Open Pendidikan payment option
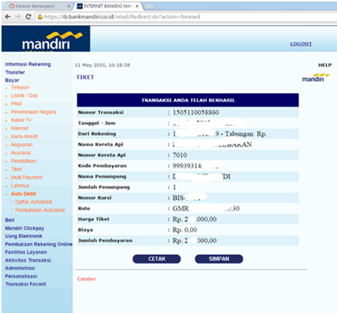 click(23, 161)
